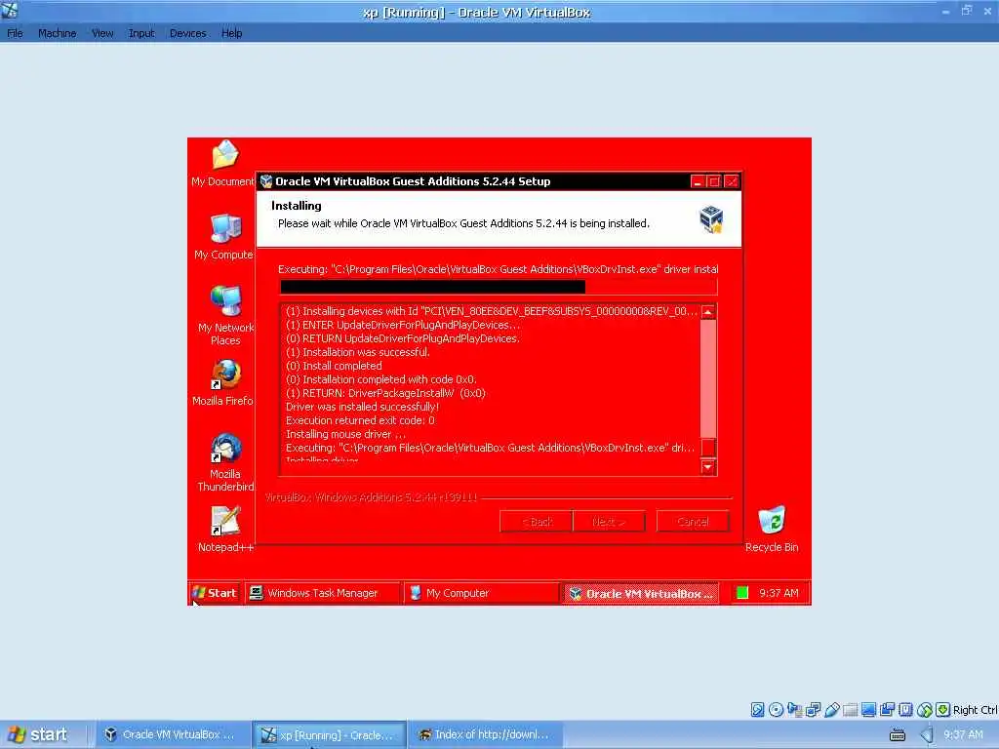This screenshot has height=749, width=999.
Task: Click the USB devices indicator icon
Action: click(831, 710)
